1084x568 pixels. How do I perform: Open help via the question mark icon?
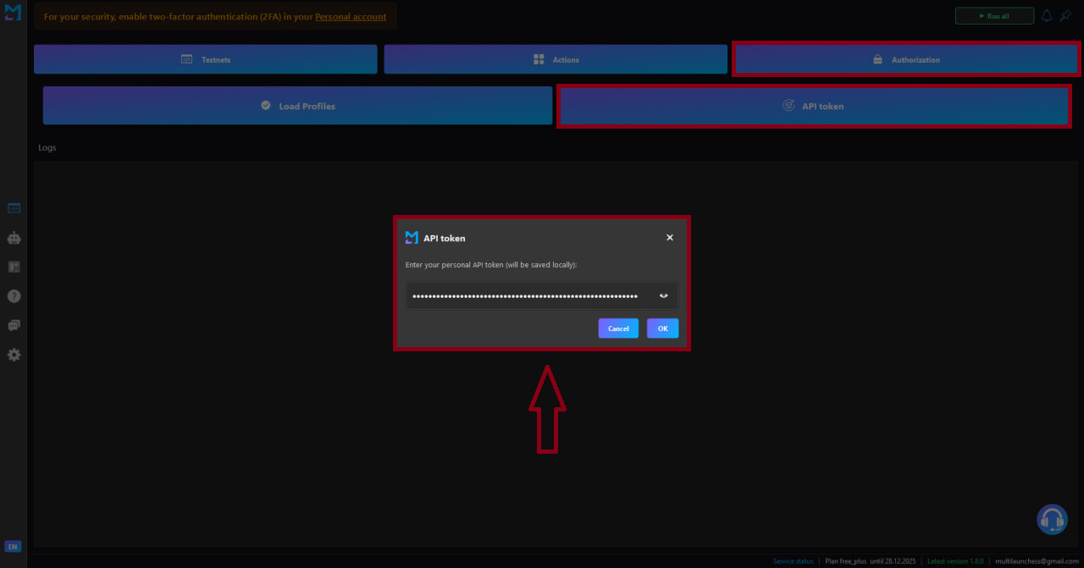[14, 295]
